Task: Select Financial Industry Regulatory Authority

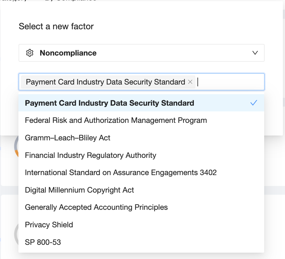Action: click(x=91, y=155)
